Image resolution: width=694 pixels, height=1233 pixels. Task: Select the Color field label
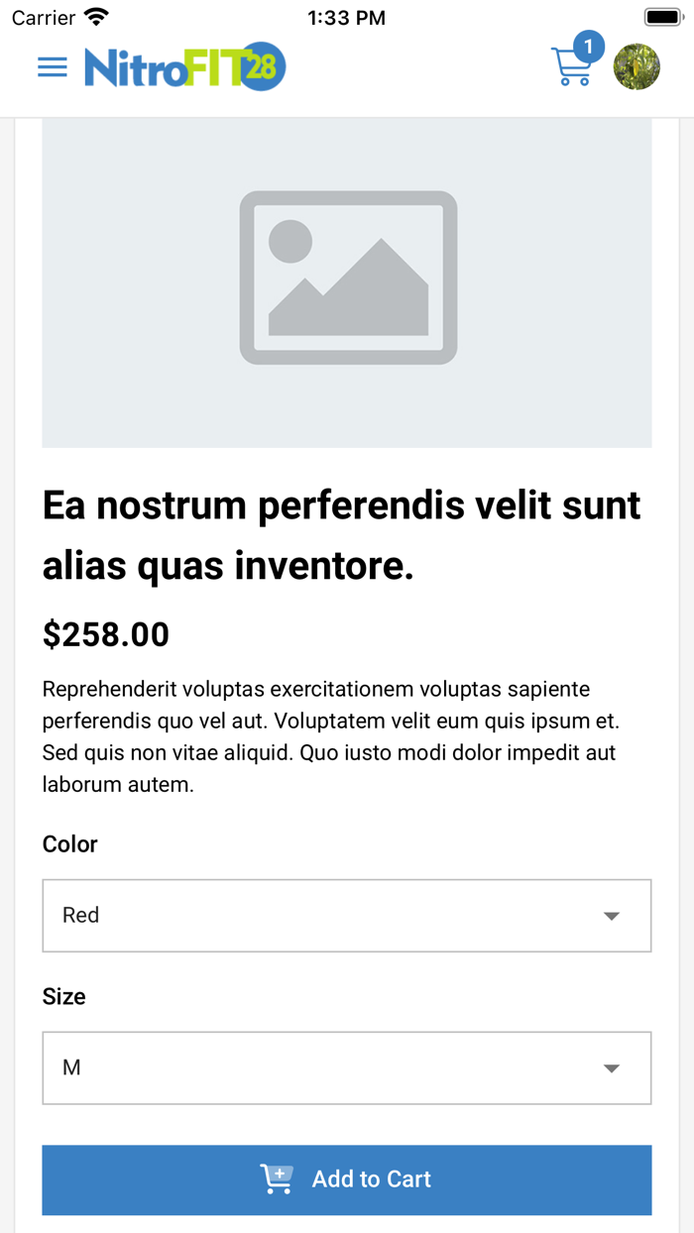point(69,843)
